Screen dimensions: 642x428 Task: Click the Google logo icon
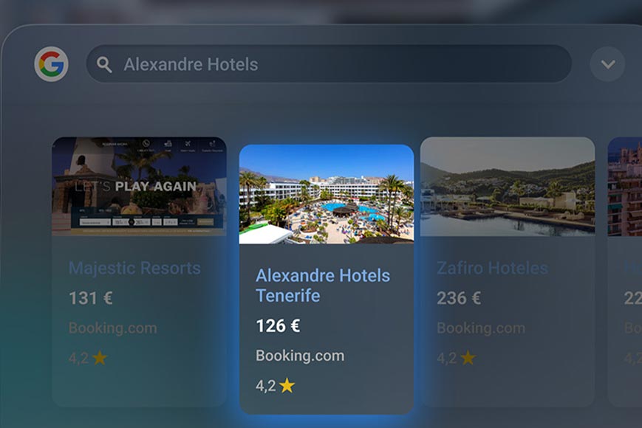[51, 64]
